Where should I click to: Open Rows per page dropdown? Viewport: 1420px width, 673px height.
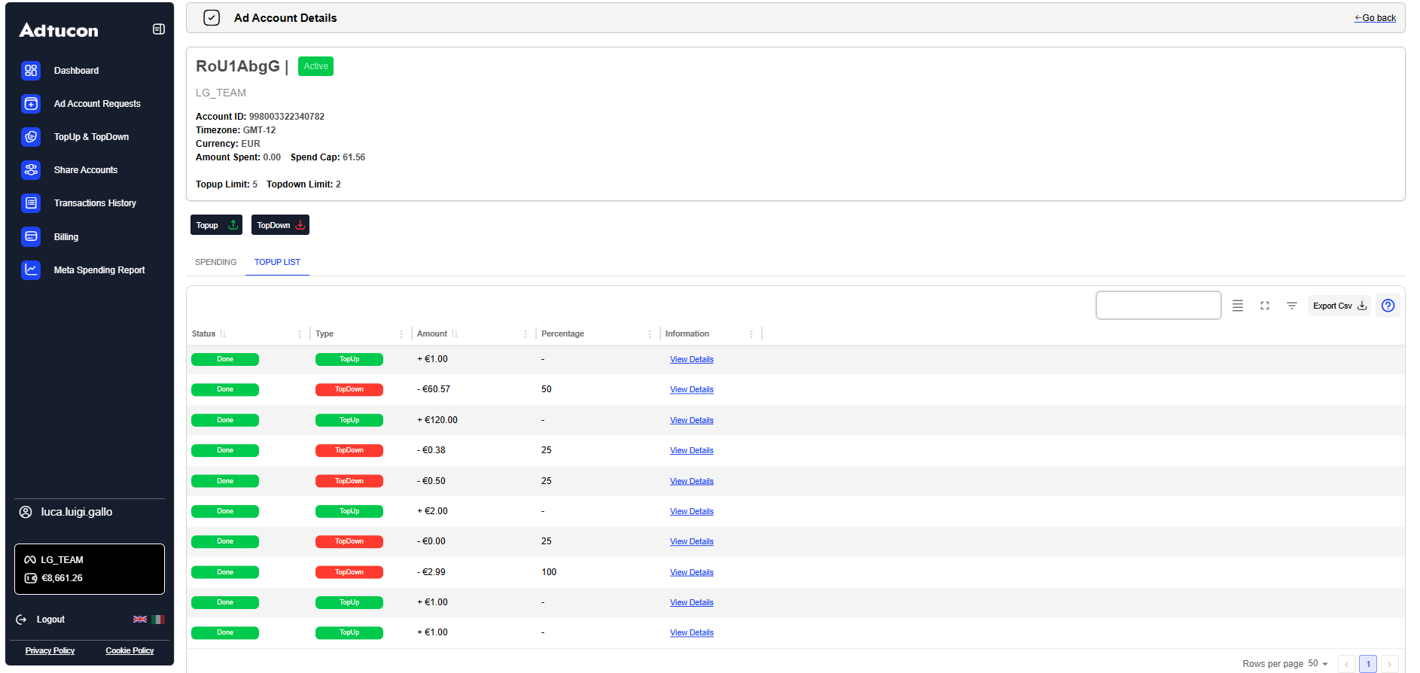point(1318,664)
